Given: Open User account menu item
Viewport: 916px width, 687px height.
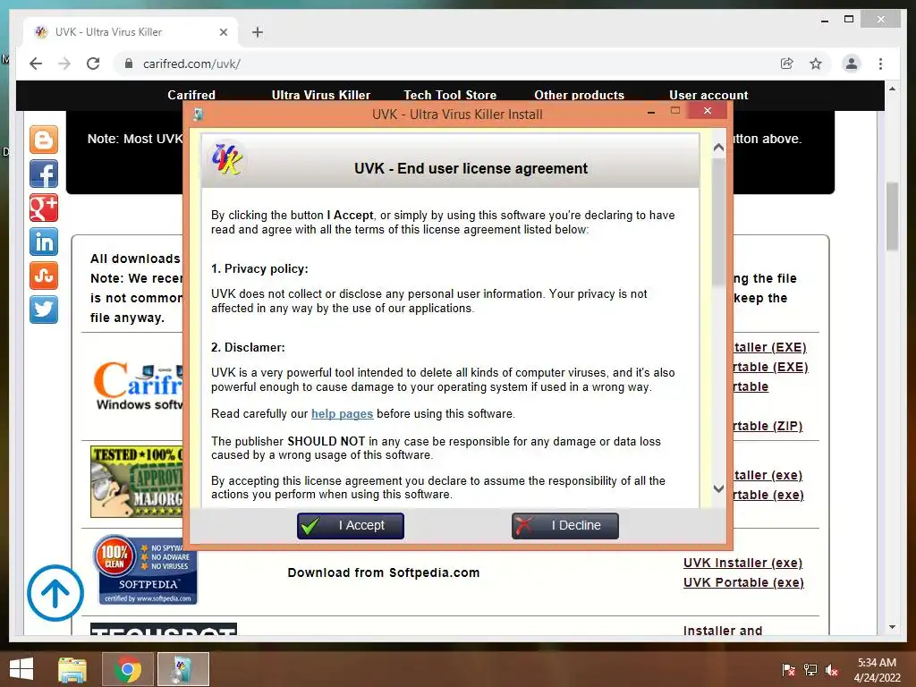Looking at the screenshot, I should tap(708, 95).
